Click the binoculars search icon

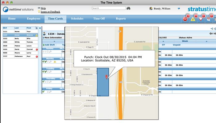pos(128,8)
